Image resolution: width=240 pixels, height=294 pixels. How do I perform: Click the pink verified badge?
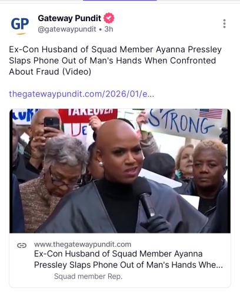[109, 18]
